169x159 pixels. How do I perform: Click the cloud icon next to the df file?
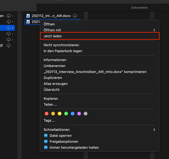[x=9, y=46]
